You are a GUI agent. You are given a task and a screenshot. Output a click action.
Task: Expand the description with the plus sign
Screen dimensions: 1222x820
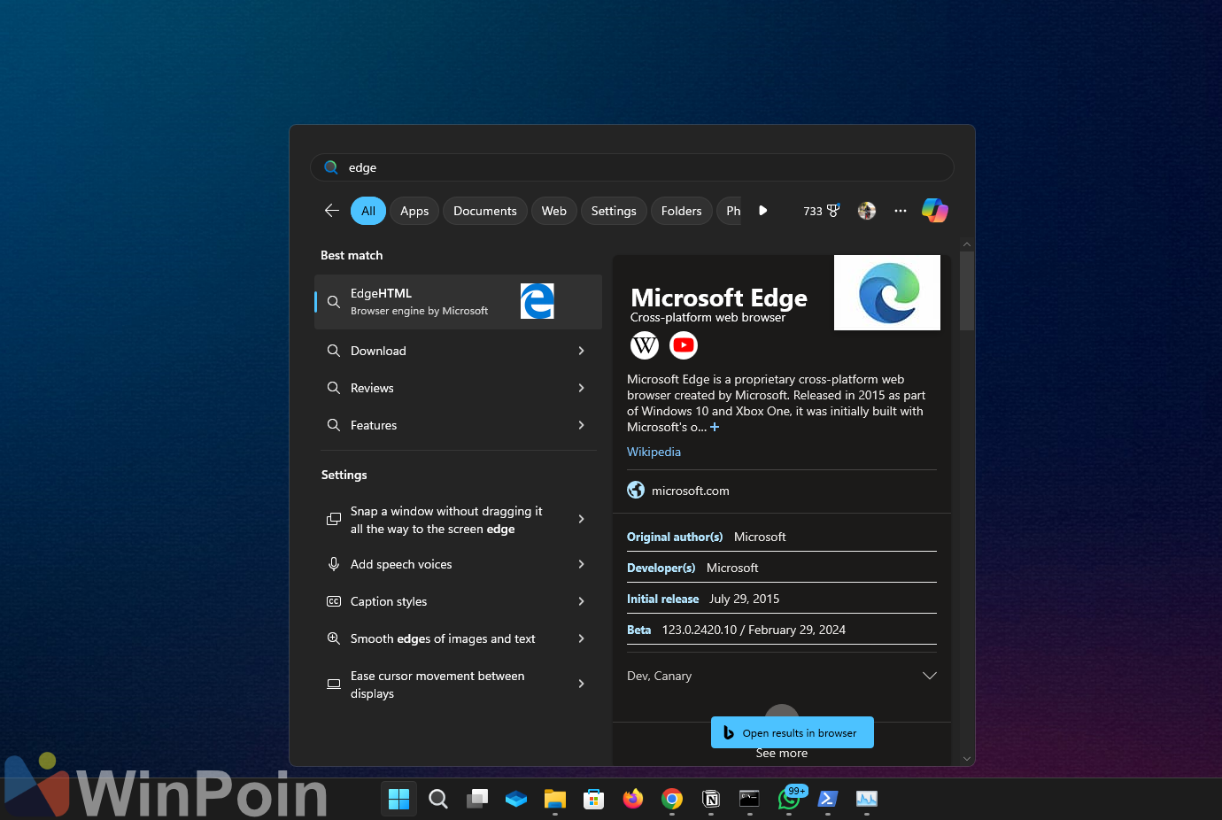tap(715, 427)
